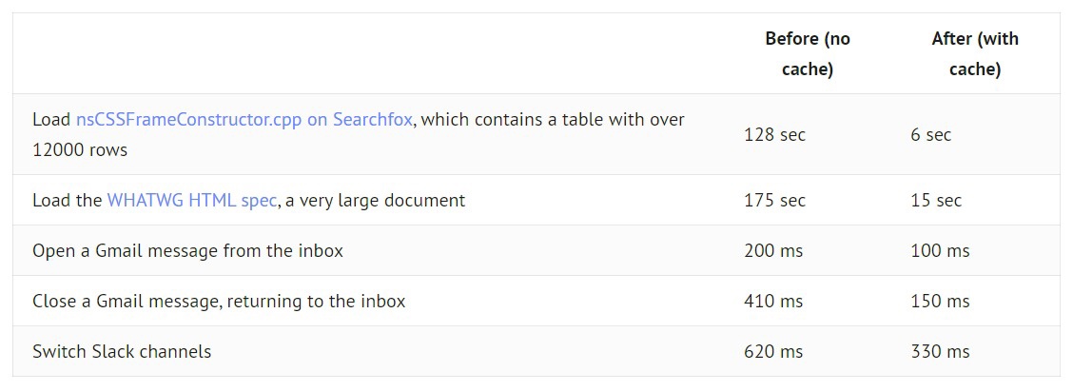Click the "After (with cache)" column header
1073x392 pixels.
pyautogui.click(x=974, y=53)
